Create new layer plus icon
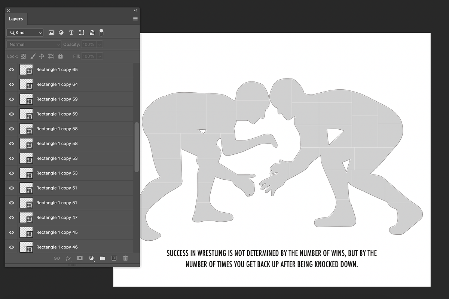The height and width of the screenshot is (299, 449). click(x=114, y=258)
